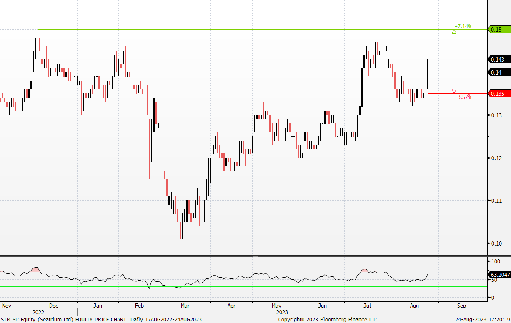Screen dimensions: 511x323
Task: Click the Aug label on the time axis
Action: pos(414,306)
